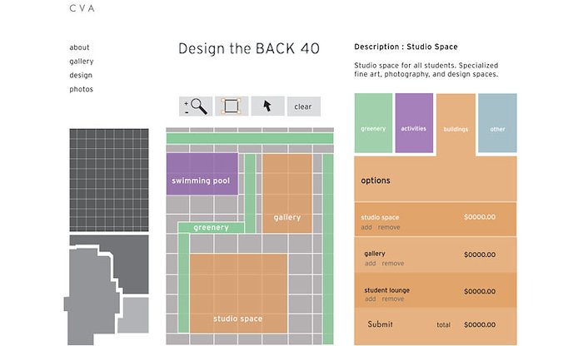Clear the design with clear button

click(x=303, y=106)
